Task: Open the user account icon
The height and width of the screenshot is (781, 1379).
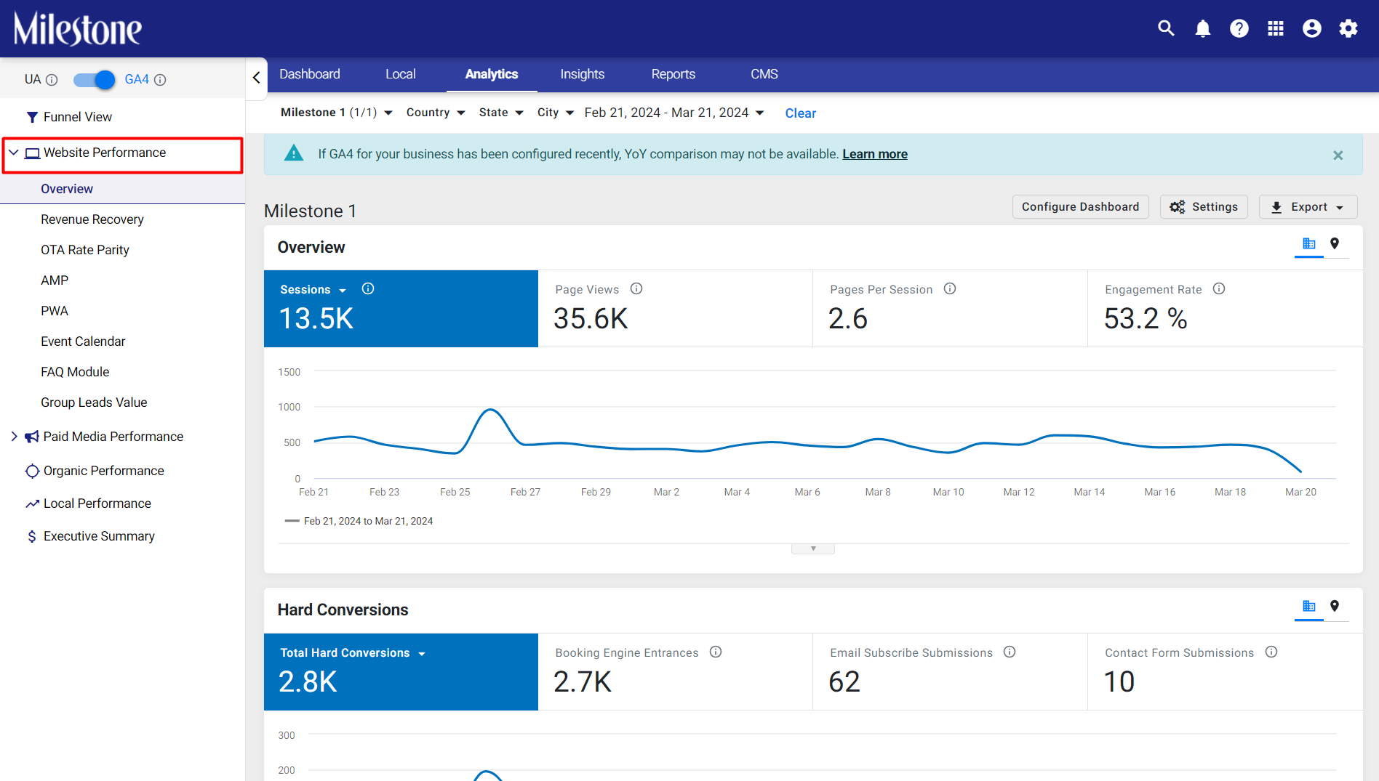Action: (x=1312, y=28)
